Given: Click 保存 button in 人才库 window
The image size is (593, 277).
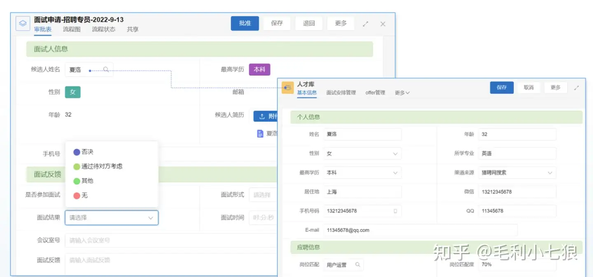Looking at the screenshot, I should 502,88.
